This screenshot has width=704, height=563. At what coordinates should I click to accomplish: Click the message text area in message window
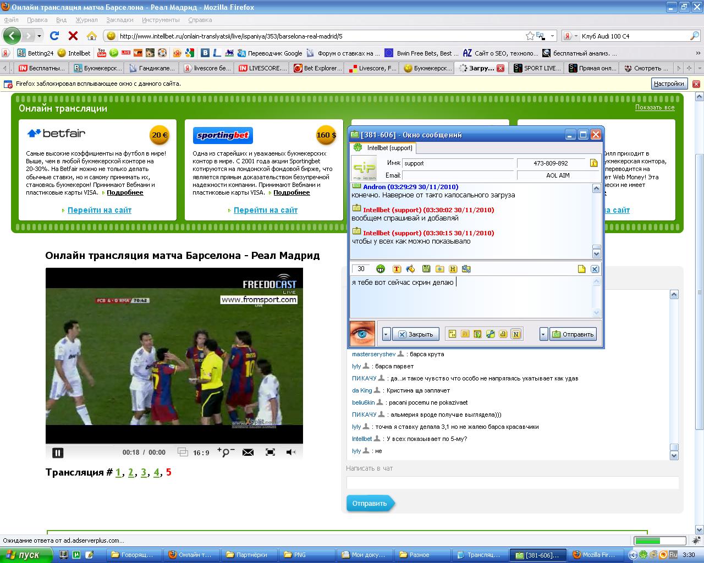(471, 297)
